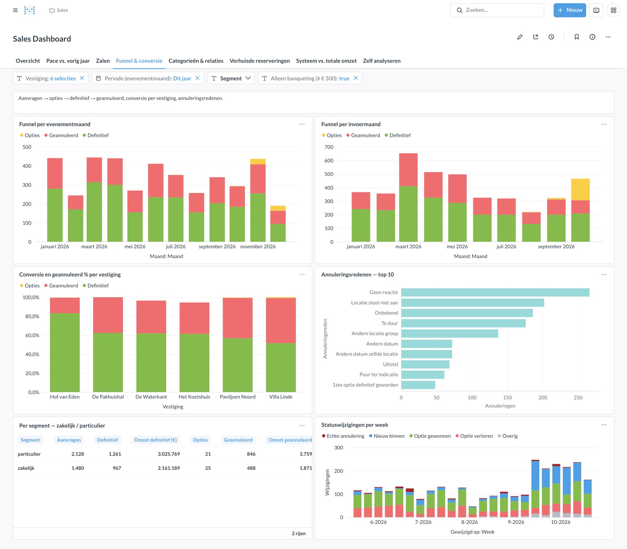Clear the Periode filter
Screen dimensions: 627x549
(198, 78)
